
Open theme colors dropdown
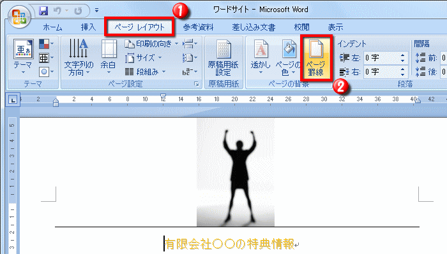click(46, 44)
